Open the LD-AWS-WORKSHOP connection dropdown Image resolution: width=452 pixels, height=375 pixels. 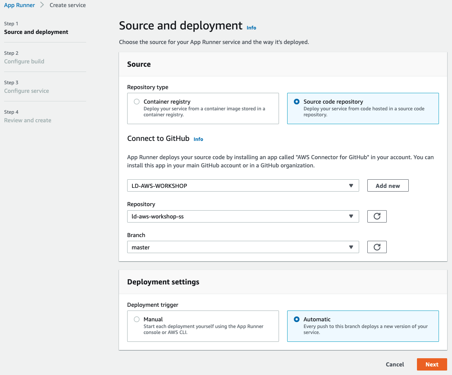point(243,186)
